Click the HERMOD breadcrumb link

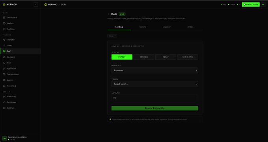pos(53,5)
